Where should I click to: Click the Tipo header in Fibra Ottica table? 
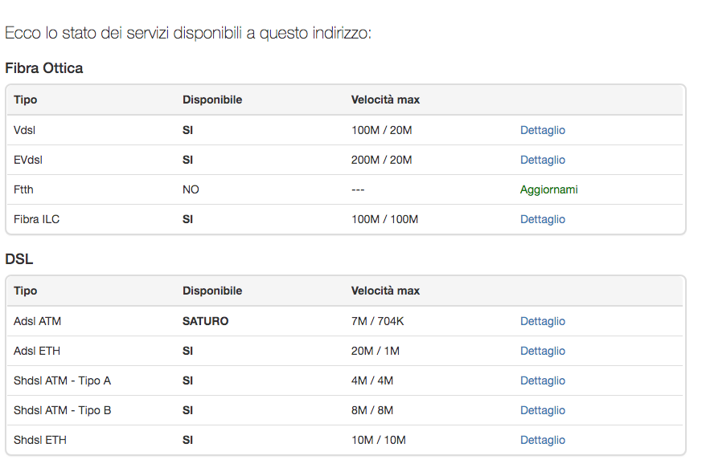[26, 100]
